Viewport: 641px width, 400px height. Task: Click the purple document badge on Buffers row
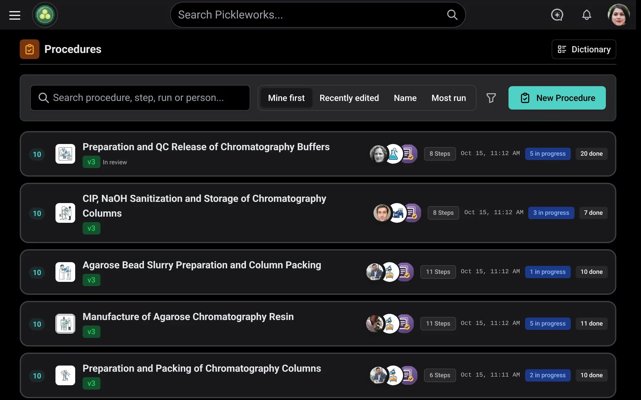(x=409, y=154)
